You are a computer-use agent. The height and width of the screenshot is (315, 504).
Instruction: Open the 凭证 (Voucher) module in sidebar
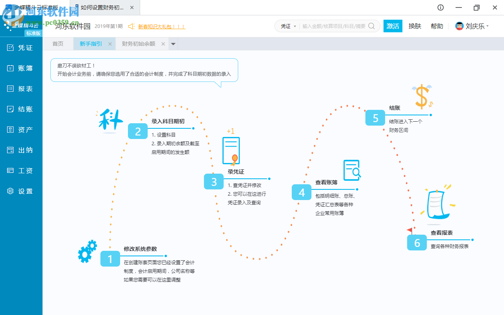[21, 48]
